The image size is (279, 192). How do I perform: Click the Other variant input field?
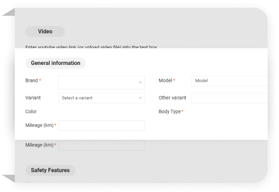[x=230, y=98]
